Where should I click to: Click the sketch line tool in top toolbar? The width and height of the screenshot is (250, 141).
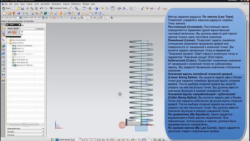(x=70, y=8)
